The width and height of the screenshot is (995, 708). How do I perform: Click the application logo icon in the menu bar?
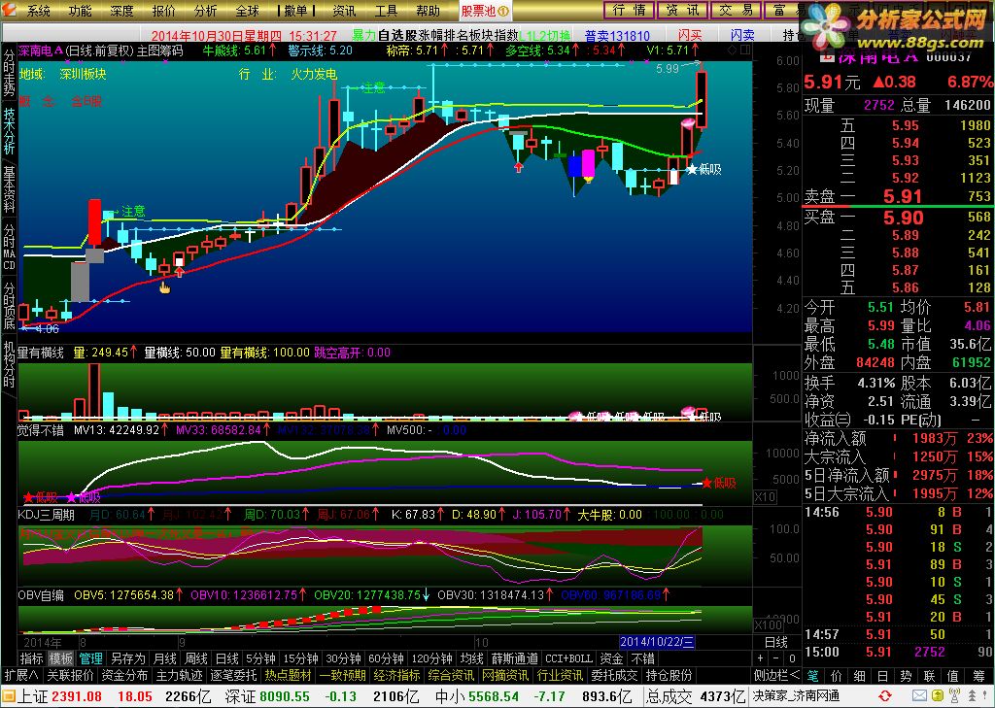coord(9,10)
